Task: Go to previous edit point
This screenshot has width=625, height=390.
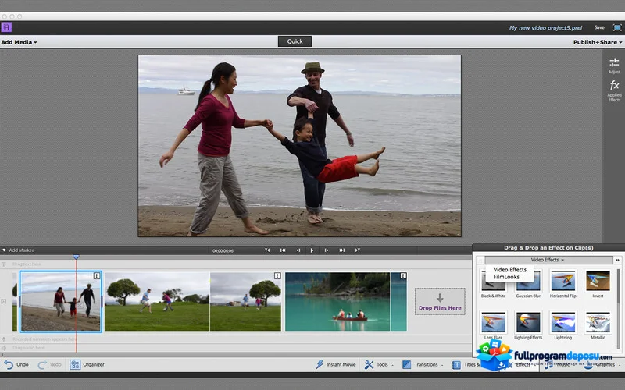Action: point(267,250)
